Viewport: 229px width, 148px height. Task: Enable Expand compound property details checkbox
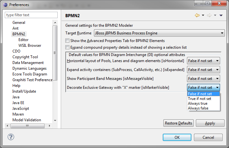point(67,47)
